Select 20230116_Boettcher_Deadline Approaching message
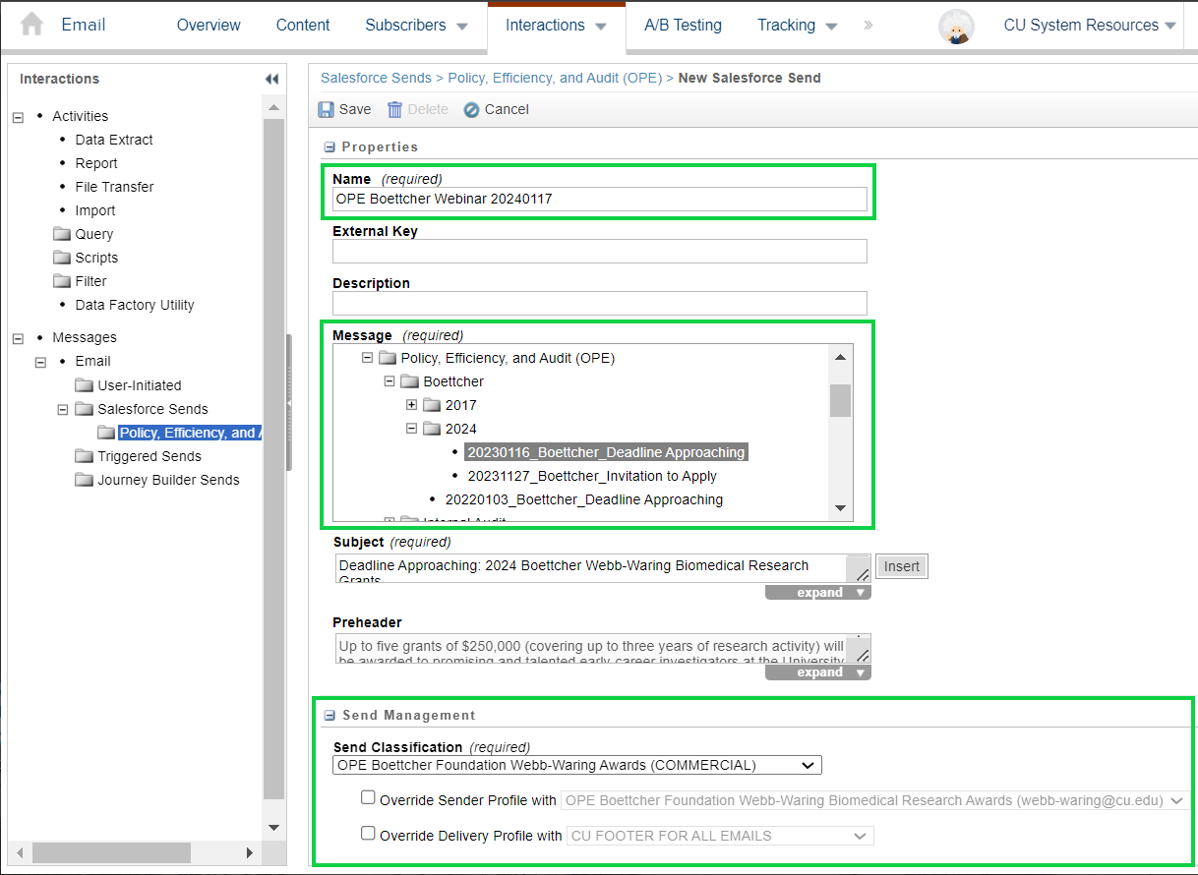Screen dimensions: 1198x875 [x=606, y=452]
